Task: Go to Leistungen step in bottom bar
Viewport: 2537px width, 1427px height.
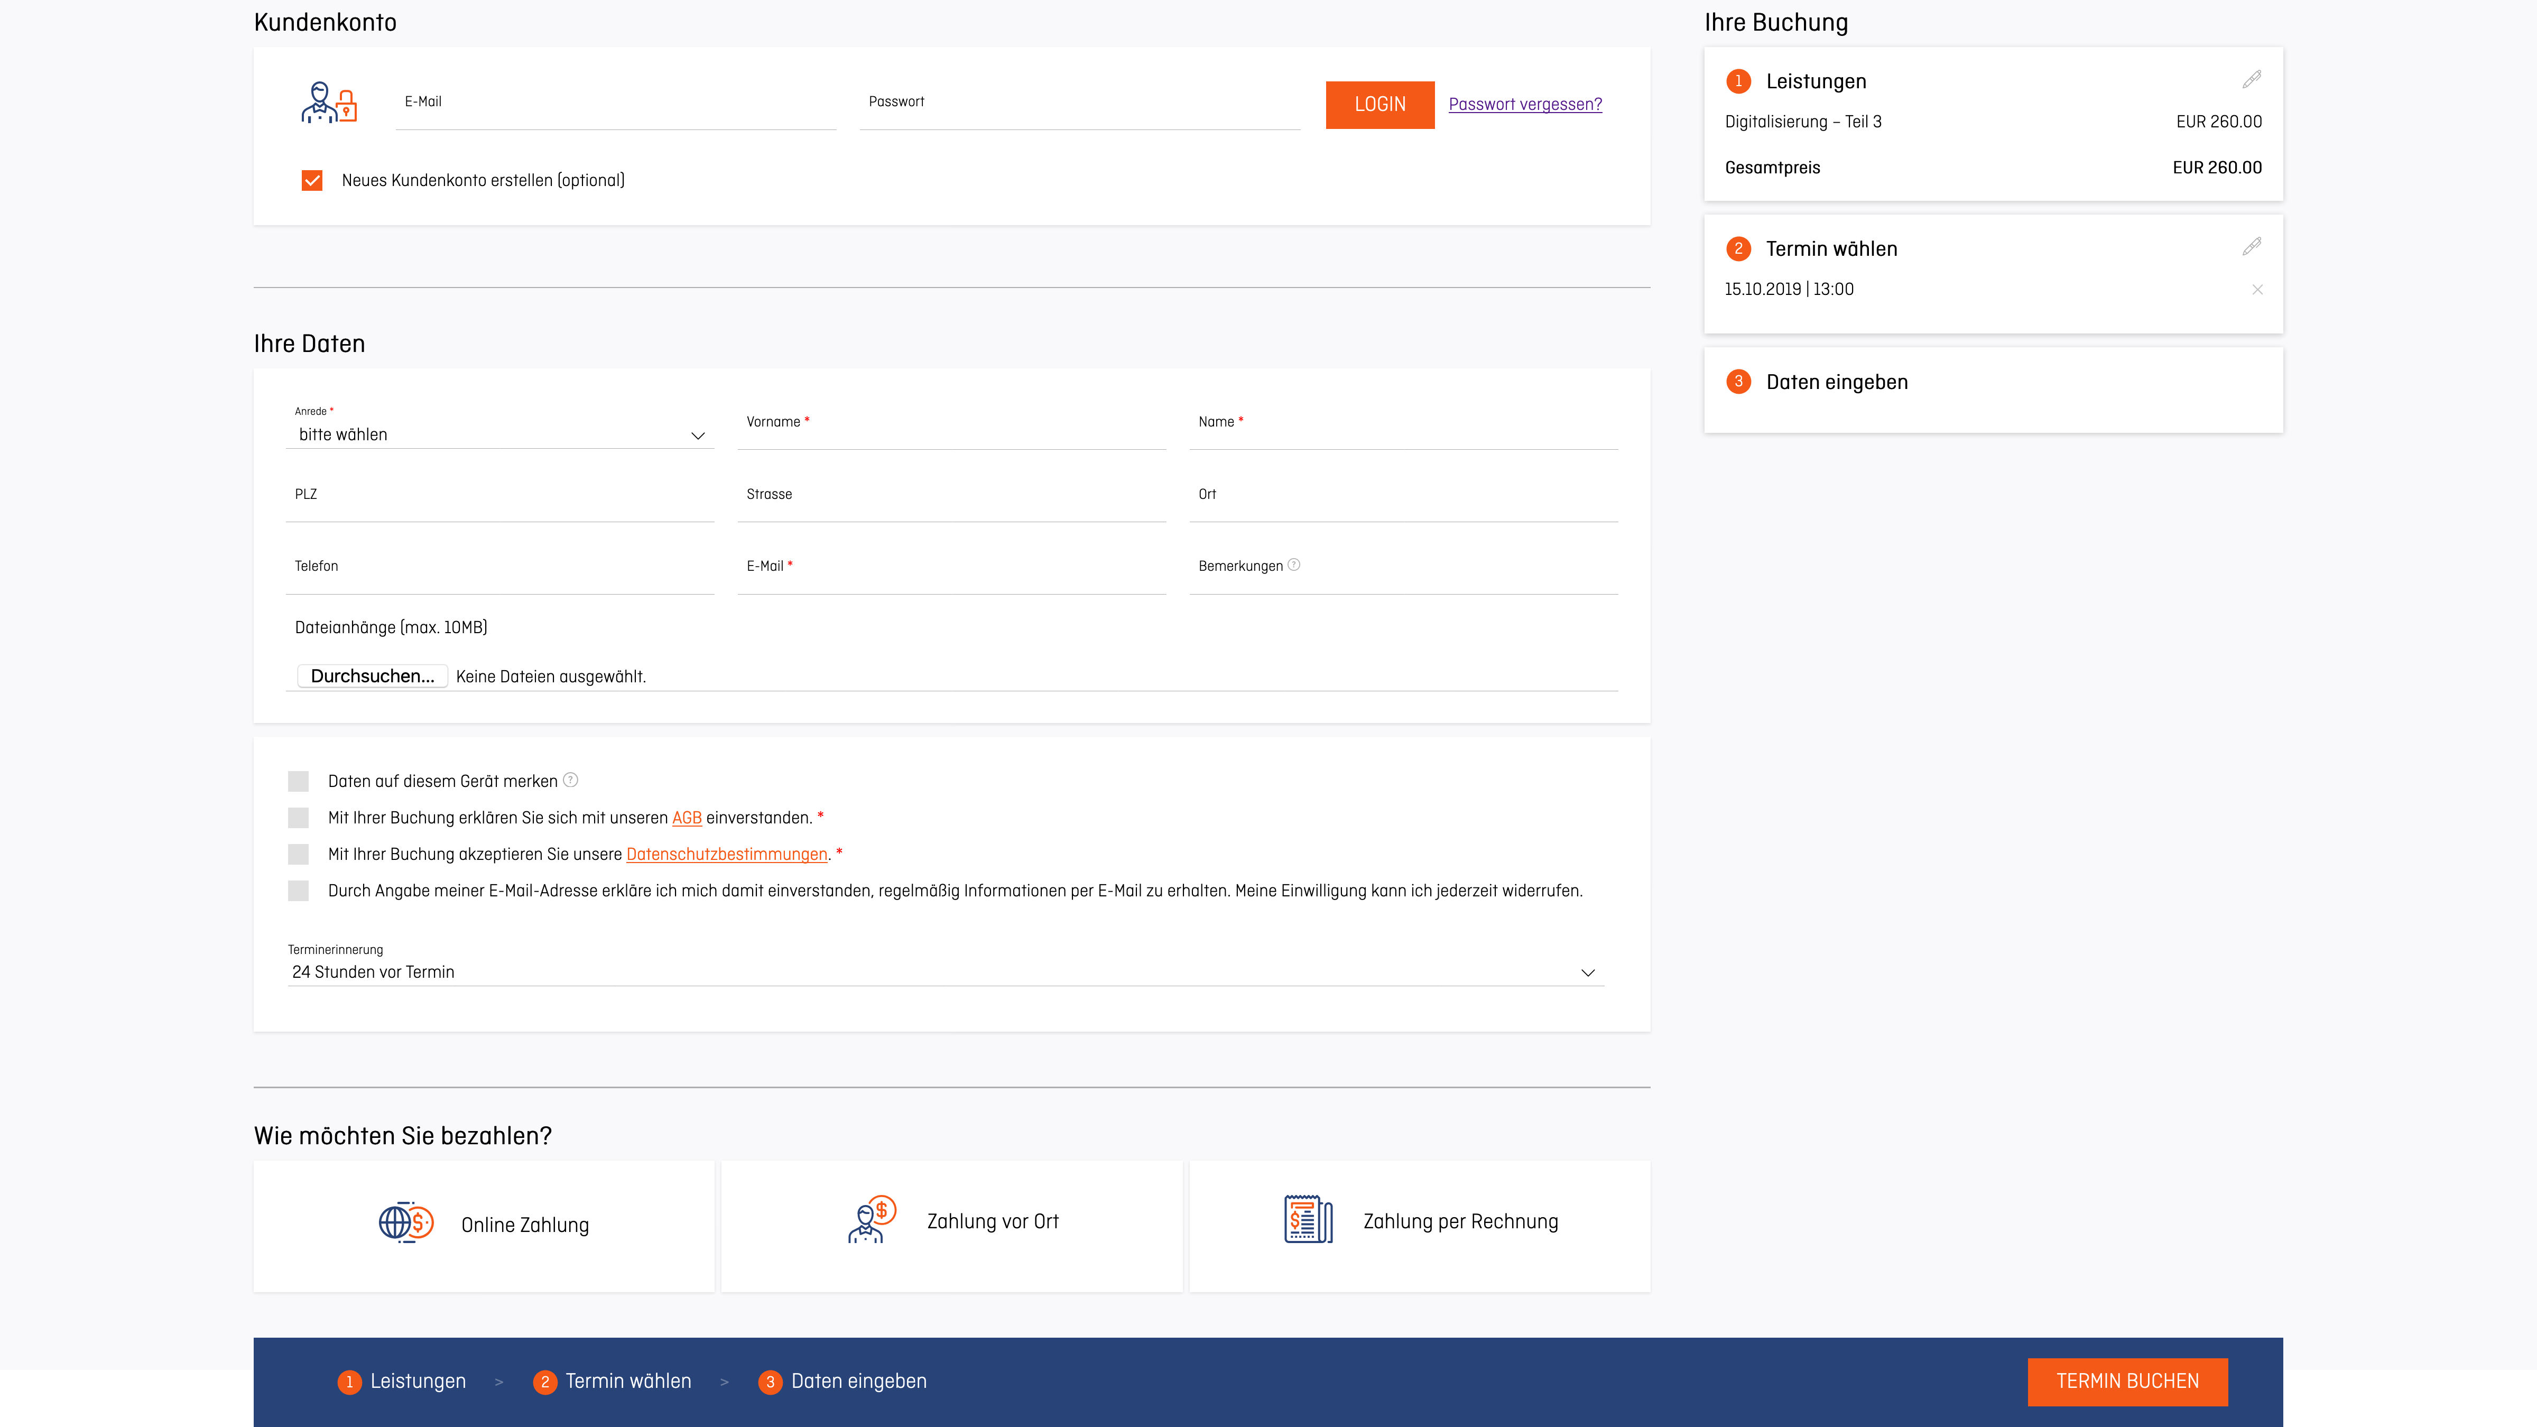Action: (402, 1382)
